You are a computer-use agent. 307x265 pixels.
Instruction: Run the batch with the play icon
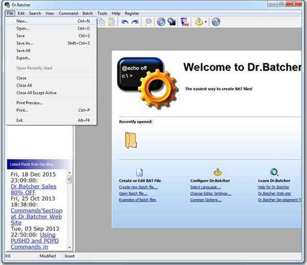161,21
